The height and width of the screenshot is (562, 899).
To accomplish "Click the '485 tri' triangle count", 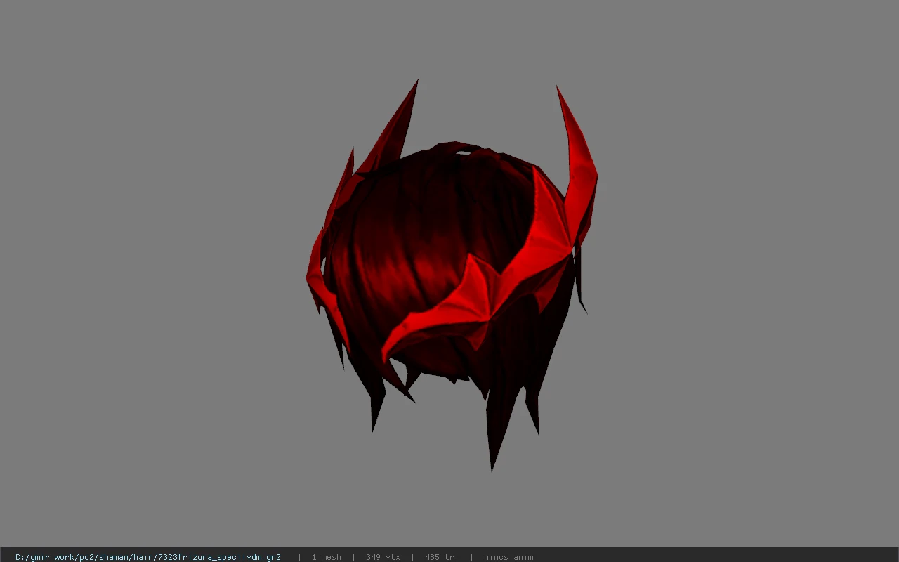I will pyautogui.click(x=442, y=557).
